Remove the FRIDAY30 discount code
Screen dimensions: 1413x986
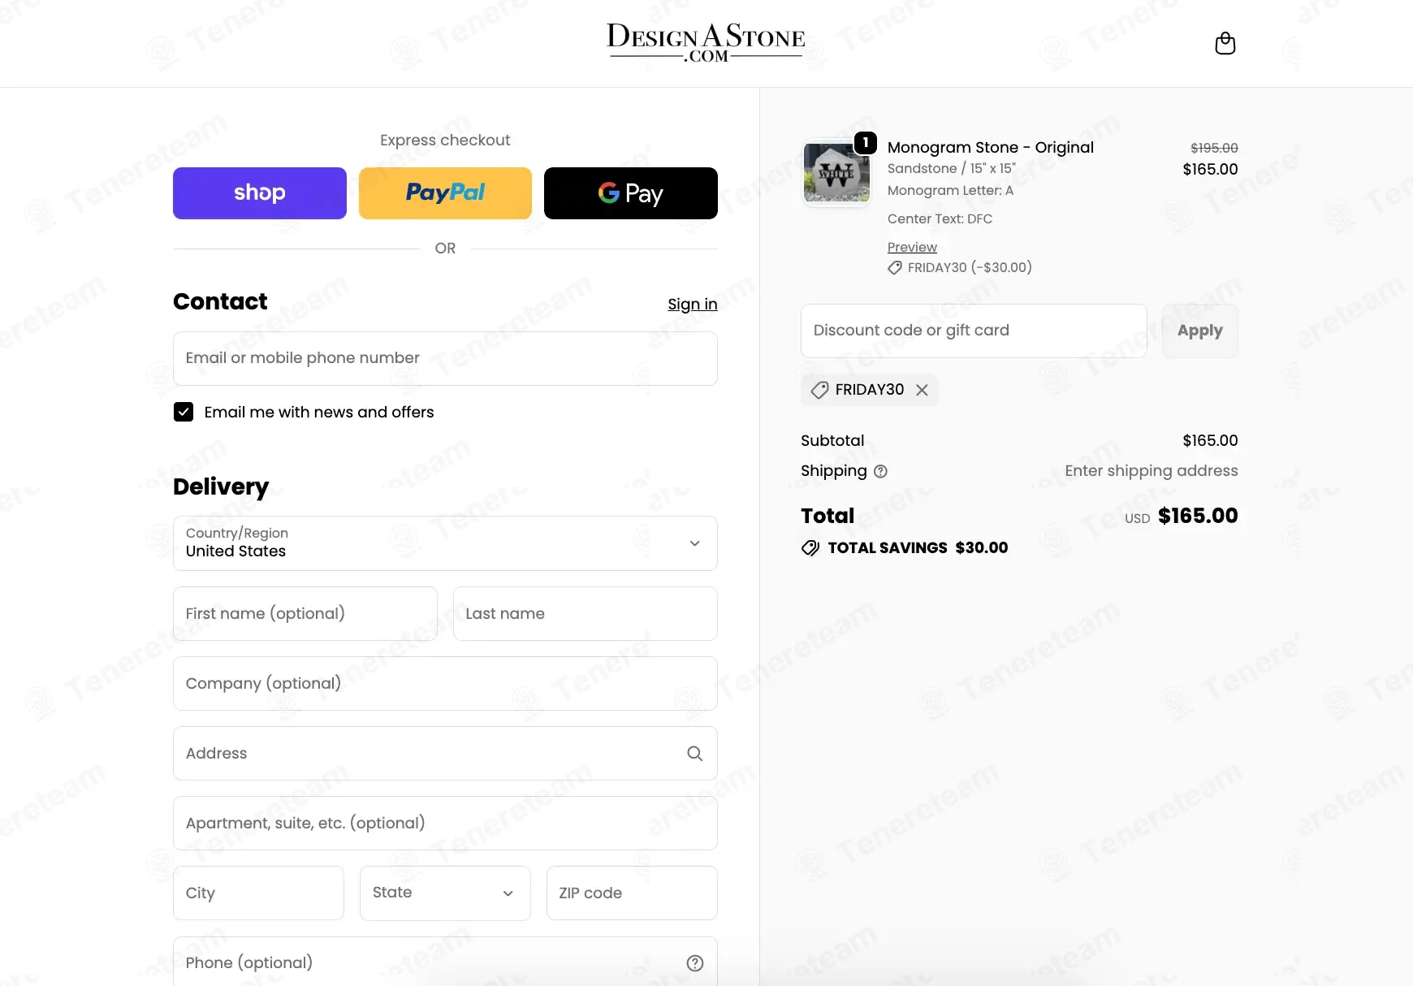[x=922, y=390]
